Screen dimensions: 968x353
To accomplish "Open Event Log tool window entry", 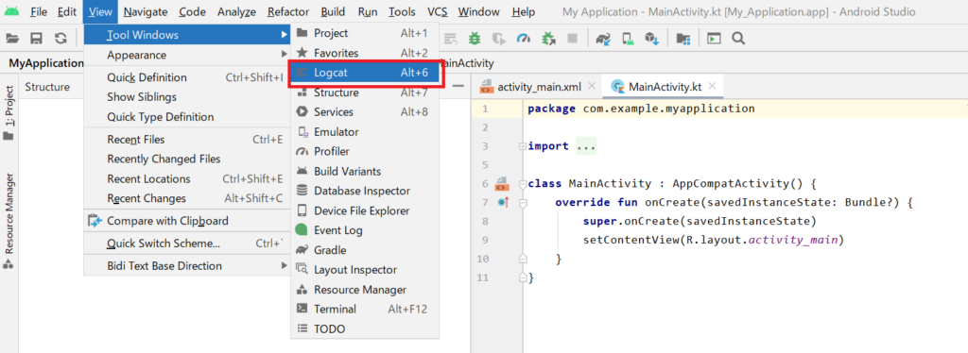I will 366,230.
